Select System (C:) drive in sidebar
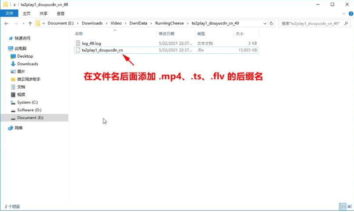Image resolution: width=354 pixels, height=212 pixels. click(x=27, y=102)
